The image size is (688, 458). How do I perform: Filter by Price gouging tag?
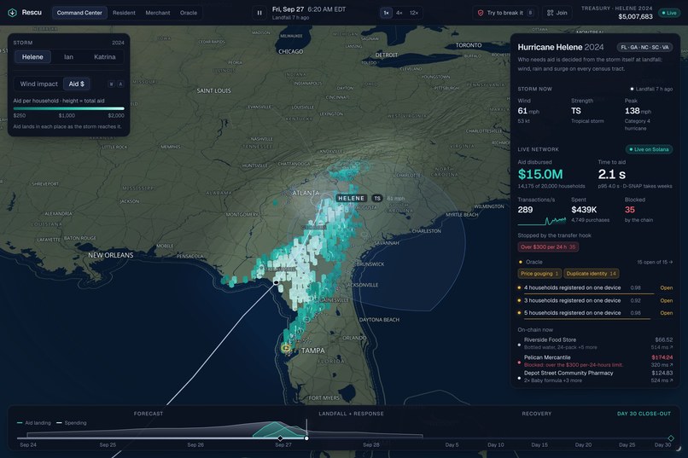point(539,274)
